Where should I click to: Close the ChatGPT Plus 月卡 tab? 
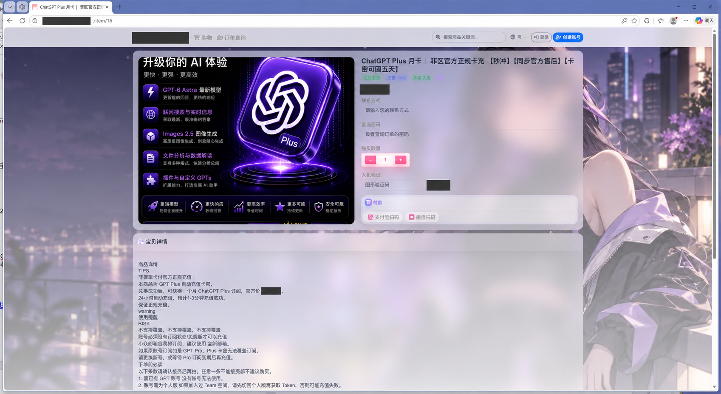[x=107, y=7]
